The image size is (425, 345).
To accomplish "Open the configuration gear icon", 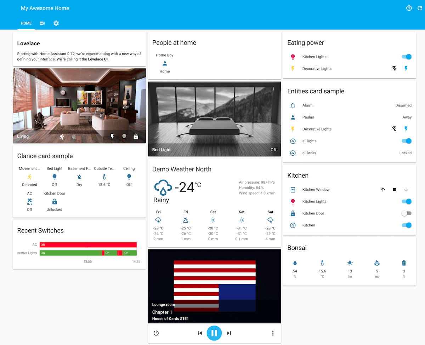I will point(56,23).
